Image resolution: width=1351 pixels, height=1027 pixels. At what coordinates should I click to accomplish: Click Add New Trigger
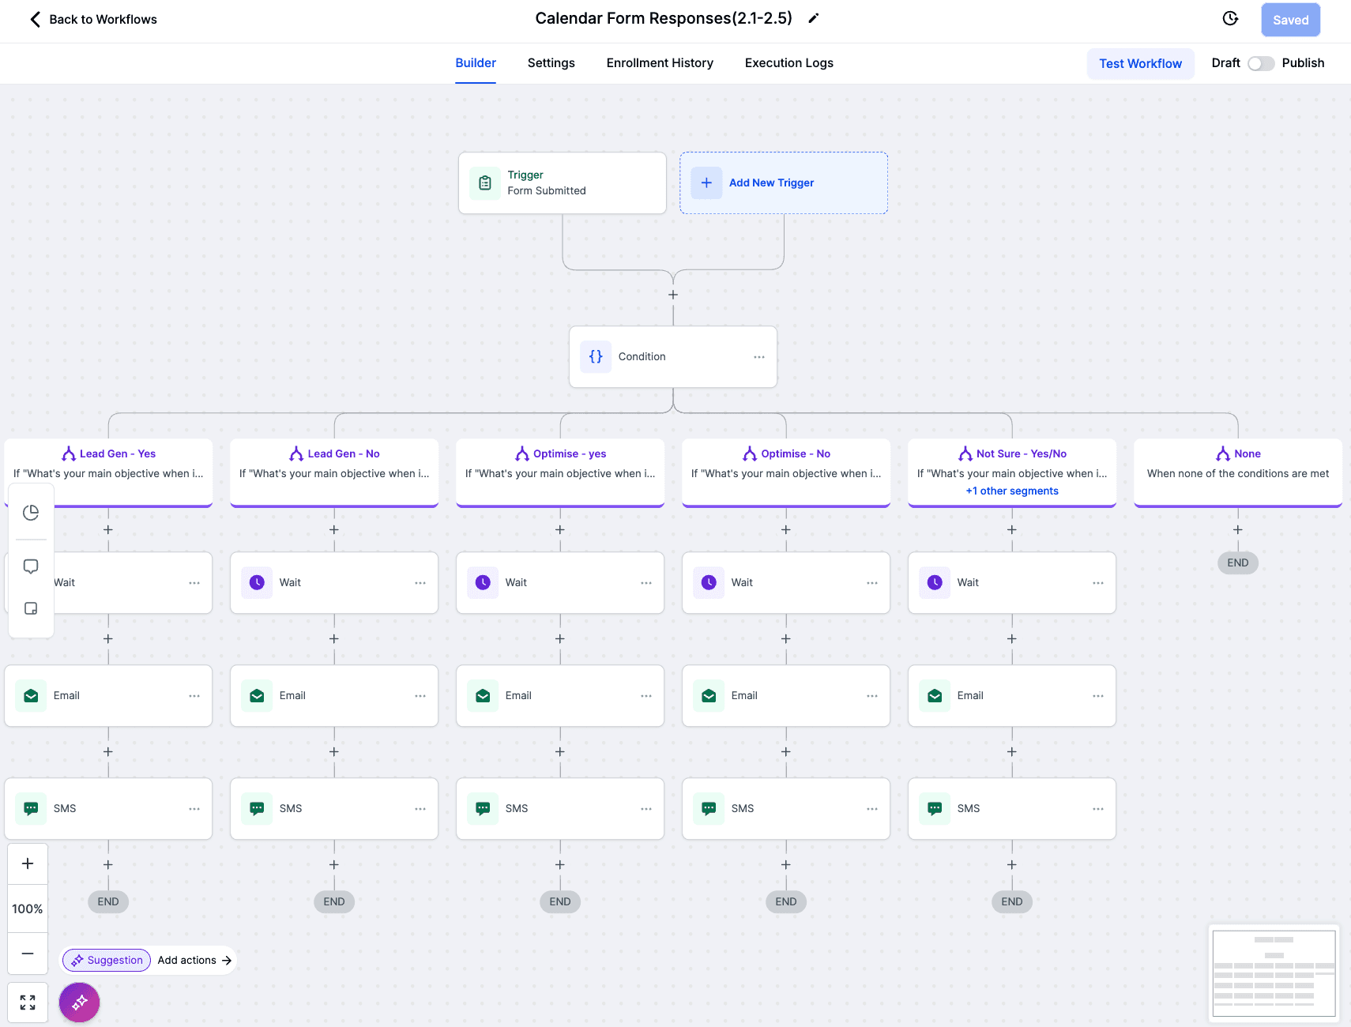[770, 182]
